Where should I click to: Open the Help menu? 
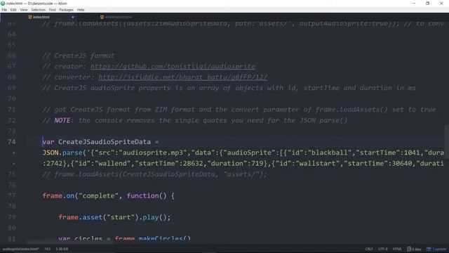click(x=81, y=10)
